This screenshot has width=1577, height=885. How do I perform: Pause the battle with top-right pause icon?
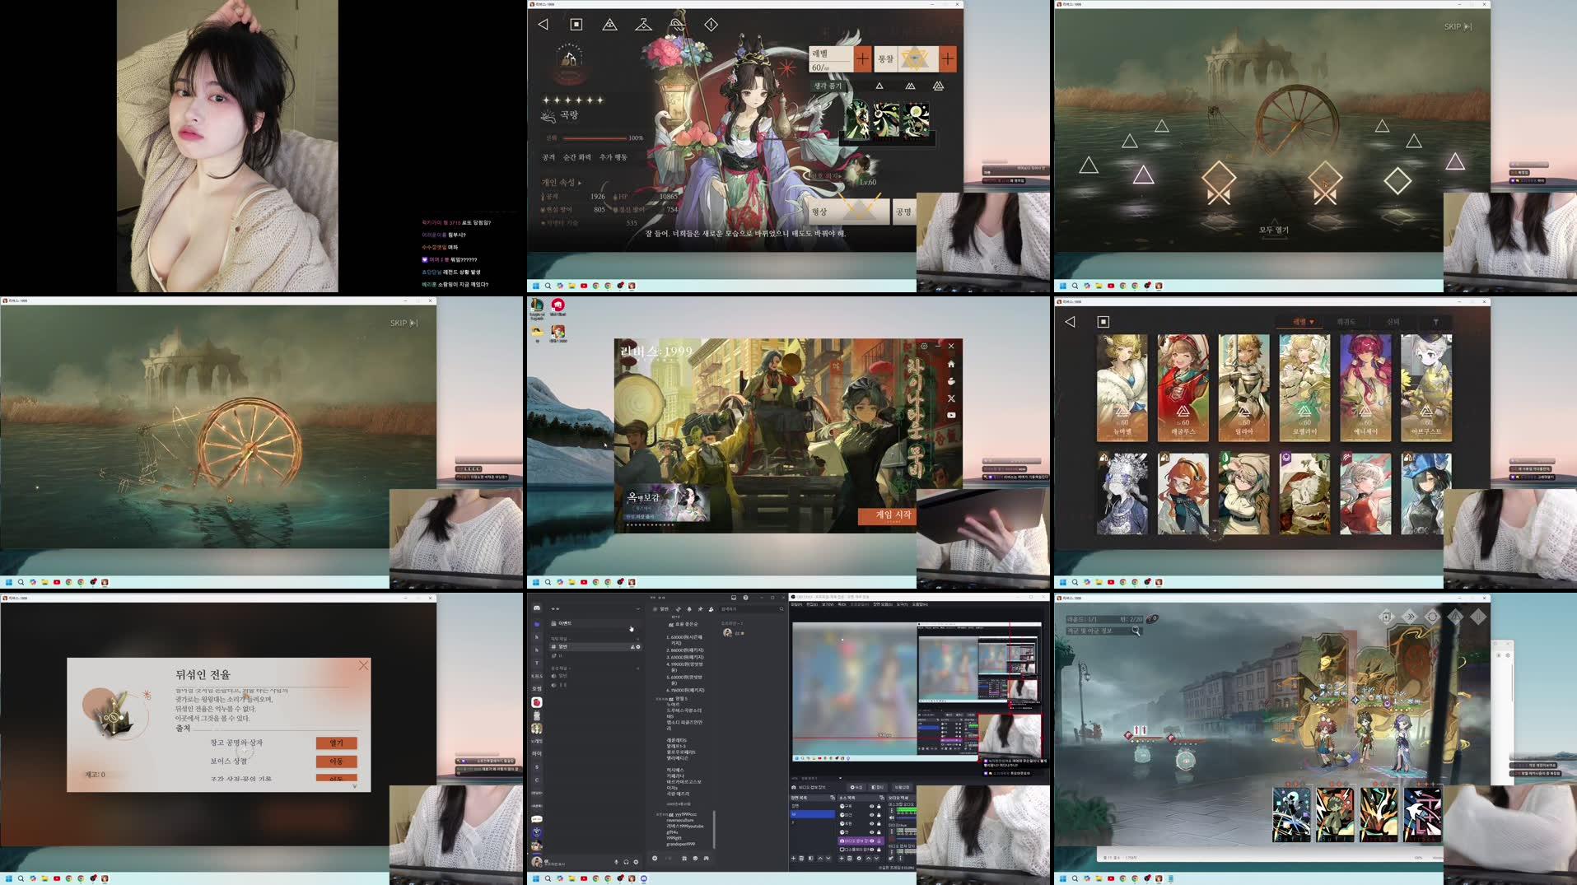(1478, 616)
